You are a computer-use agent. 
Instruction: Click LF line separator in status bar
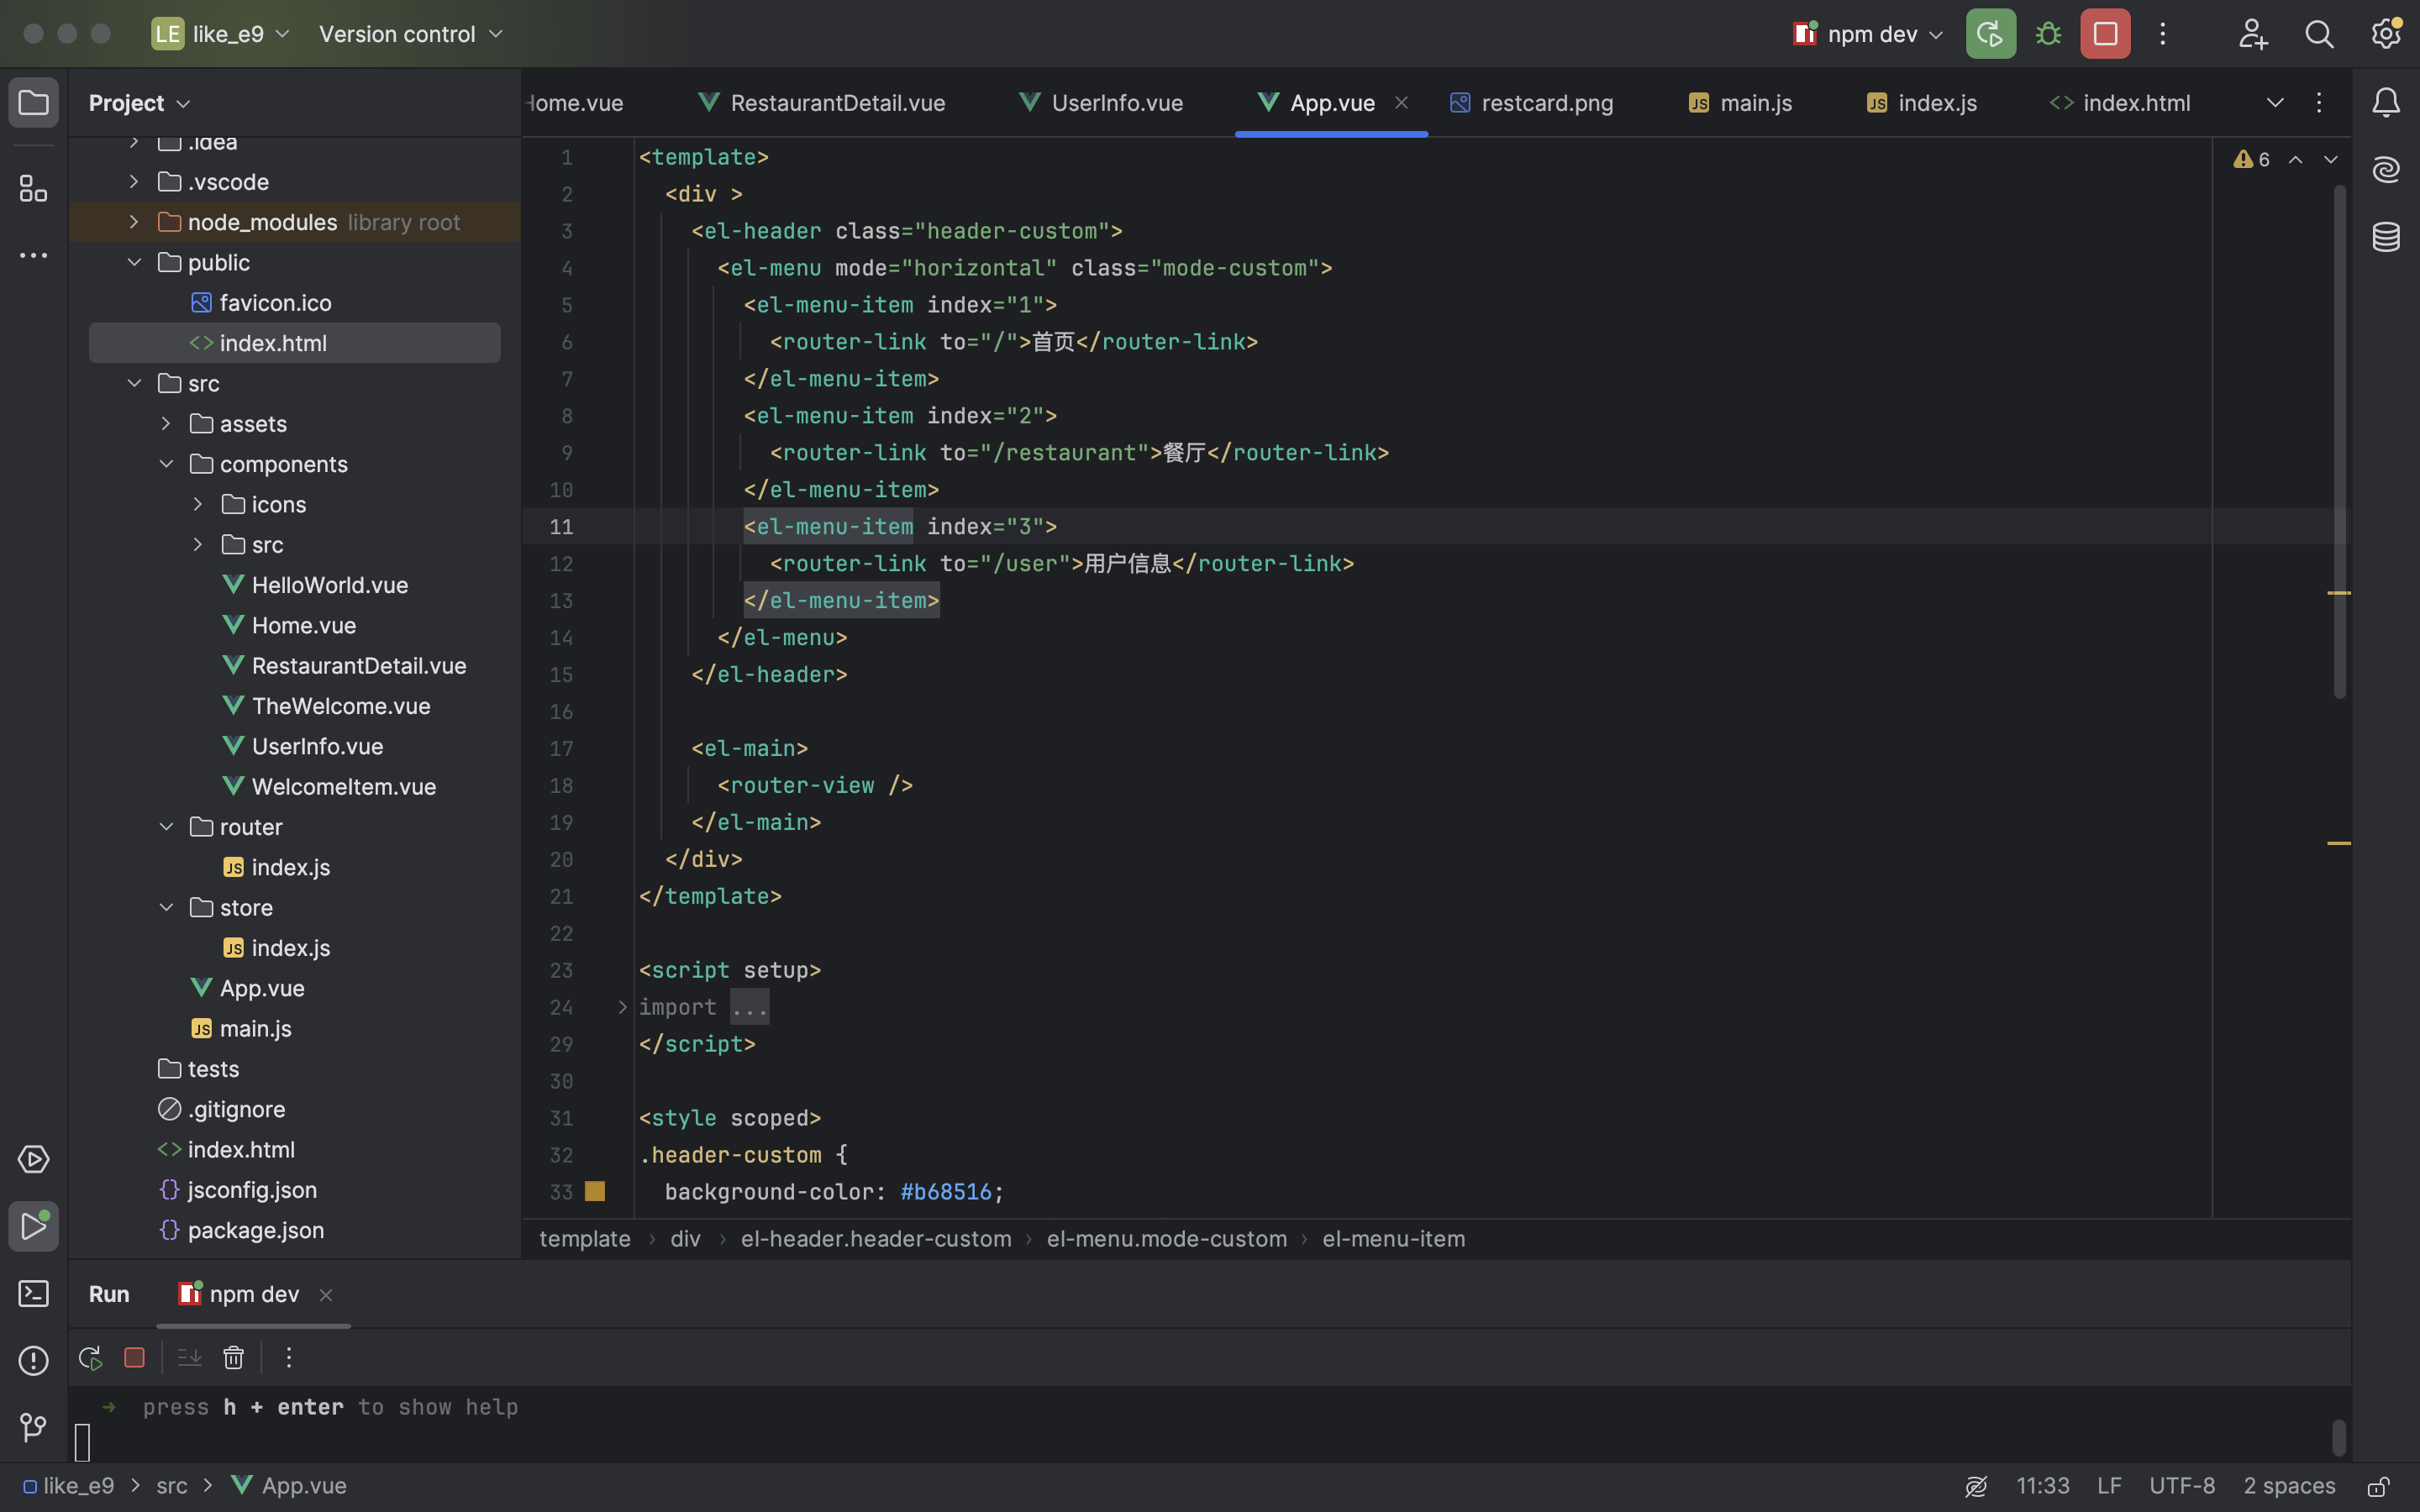tap(2109, 1486)
